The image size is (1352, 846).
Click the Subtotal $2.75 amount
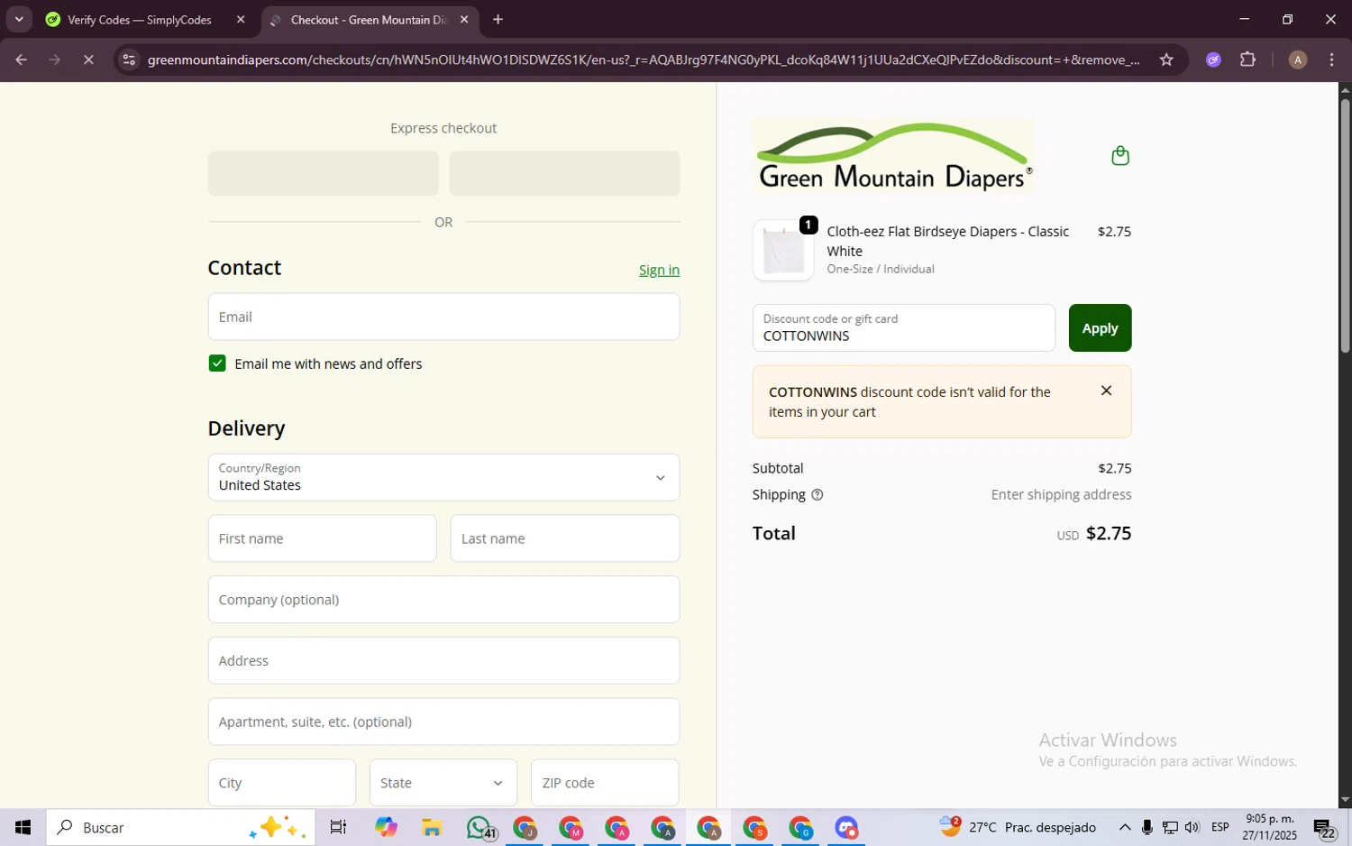pos(1114,468)
